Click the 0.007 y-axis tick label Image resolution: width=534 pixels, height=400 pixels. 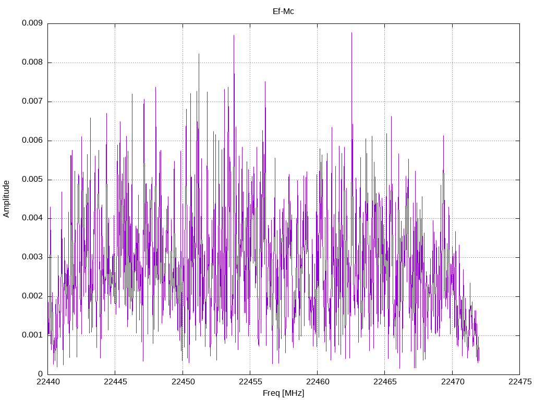[32, 101]
